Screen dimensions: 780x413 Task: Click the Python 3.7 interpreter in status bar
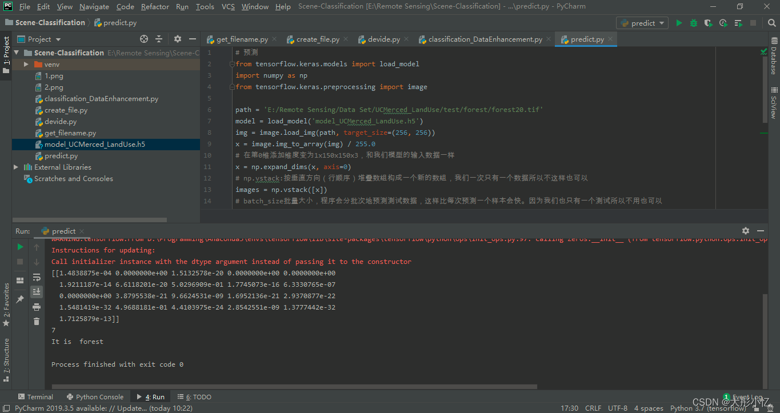click(x=708, y=408)
